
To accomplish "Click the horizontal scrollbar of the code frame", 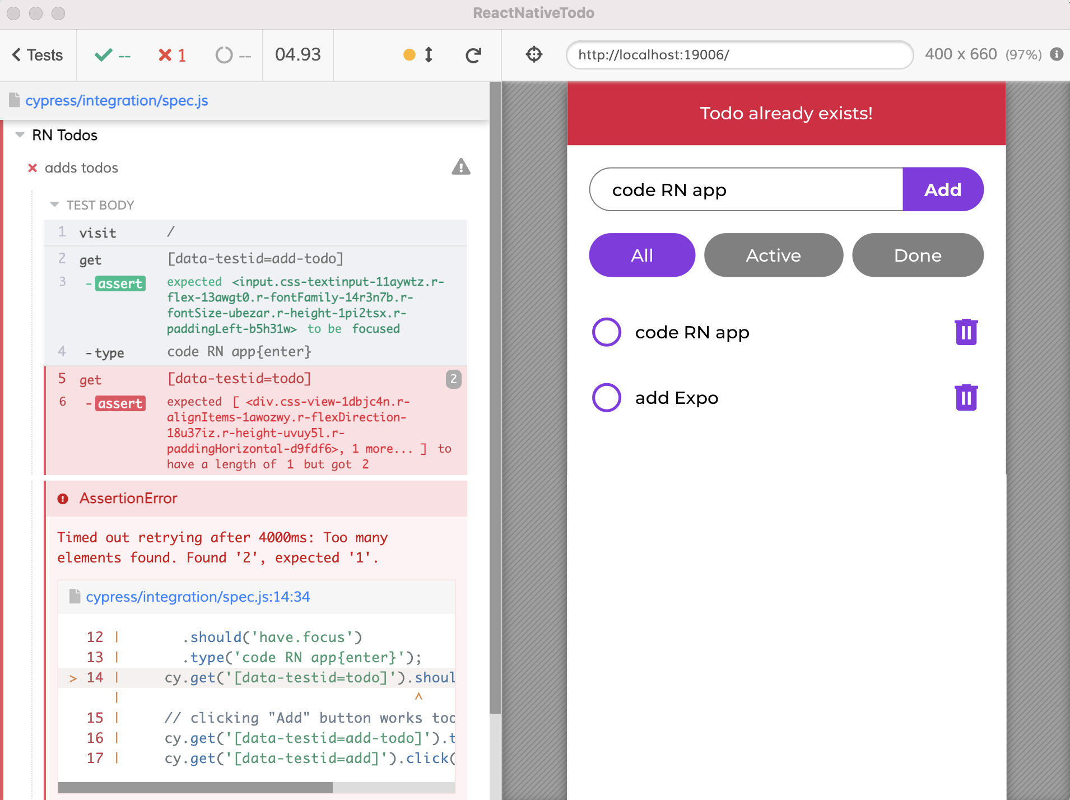I will pyautogui.click(x=196, y=788).
